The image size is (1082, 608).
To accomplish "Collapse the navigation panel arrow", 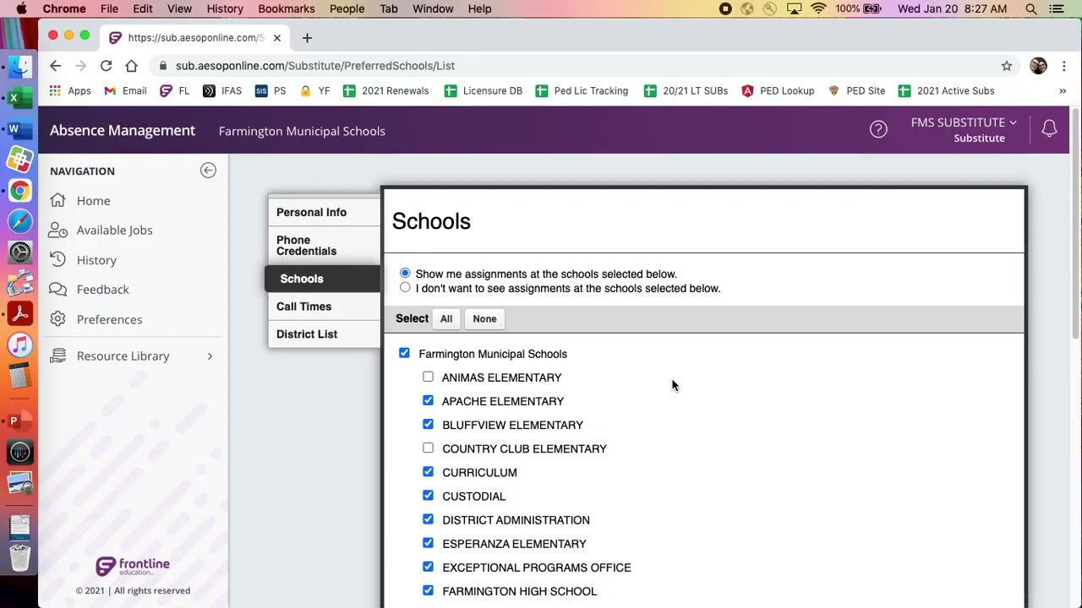I will tap(208, 171).
